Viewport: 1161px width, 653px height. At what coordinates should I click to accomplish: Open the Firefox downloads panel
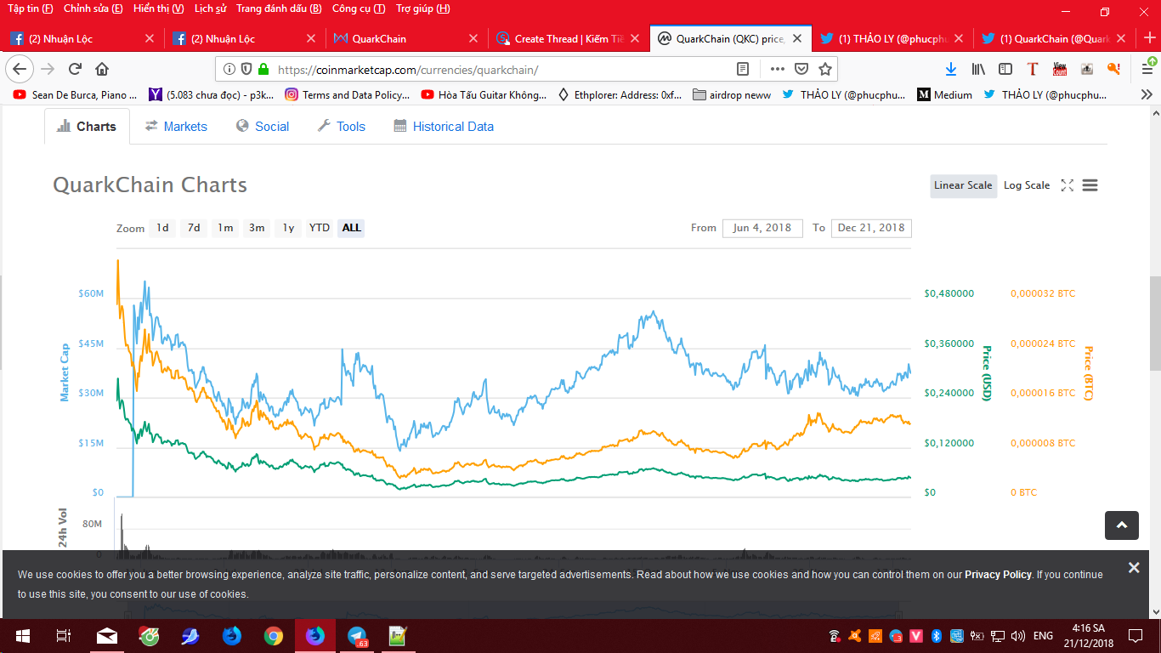pos(951,69)
